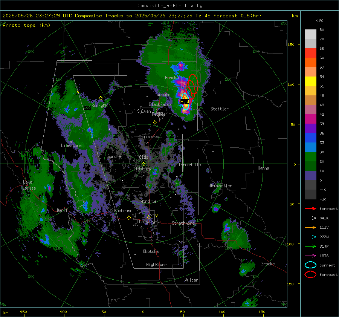Viewport: 339px width, 317px height.
Task: Click the Brooks city label
Action: [x=268, y=264]
